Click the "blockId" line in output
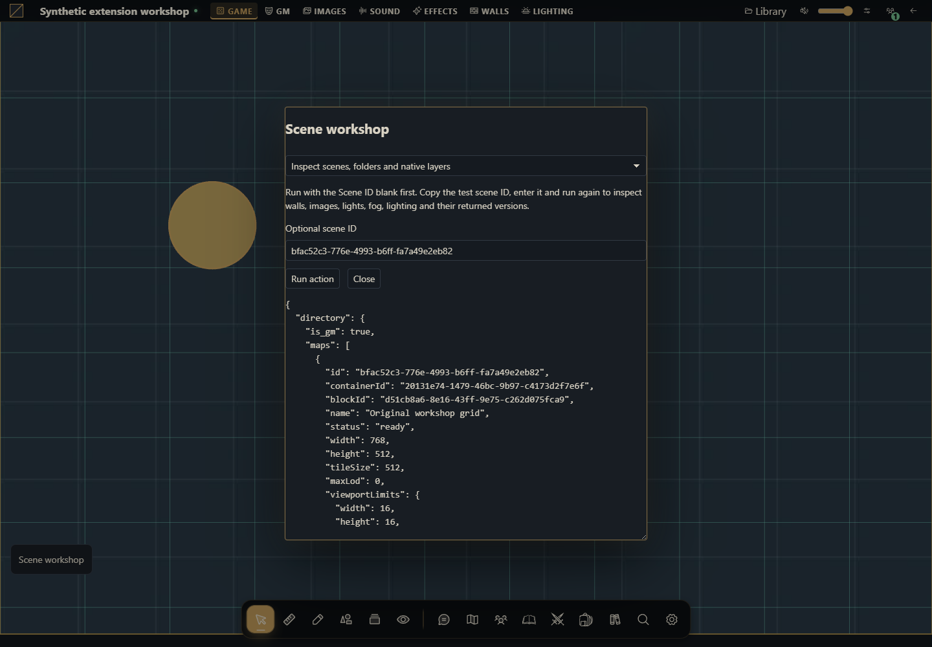This screenshot has width=932, height=647. [450, 400]
